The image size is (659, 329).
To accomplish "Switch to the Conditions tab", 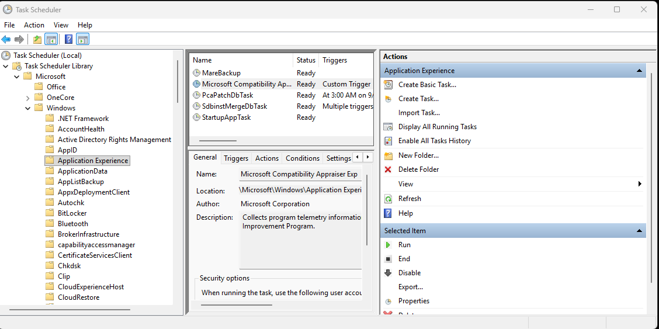I will coord(303,158).
